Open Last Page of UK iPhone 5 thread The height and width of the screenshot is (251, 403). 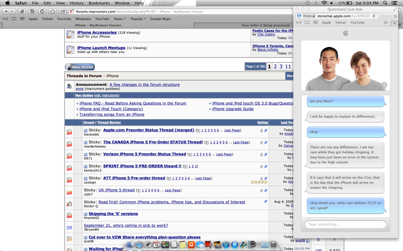[x=172, y=190]
